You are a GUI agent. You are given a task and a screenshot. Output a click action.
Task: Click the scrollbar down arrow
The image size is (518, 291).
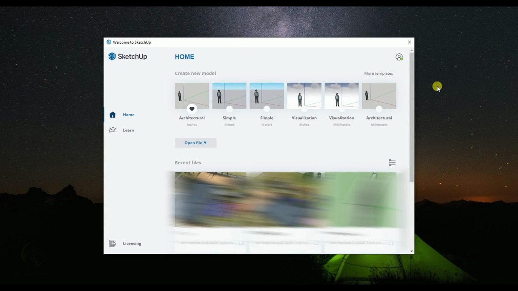pyautogui.click(x=412, y=251)
